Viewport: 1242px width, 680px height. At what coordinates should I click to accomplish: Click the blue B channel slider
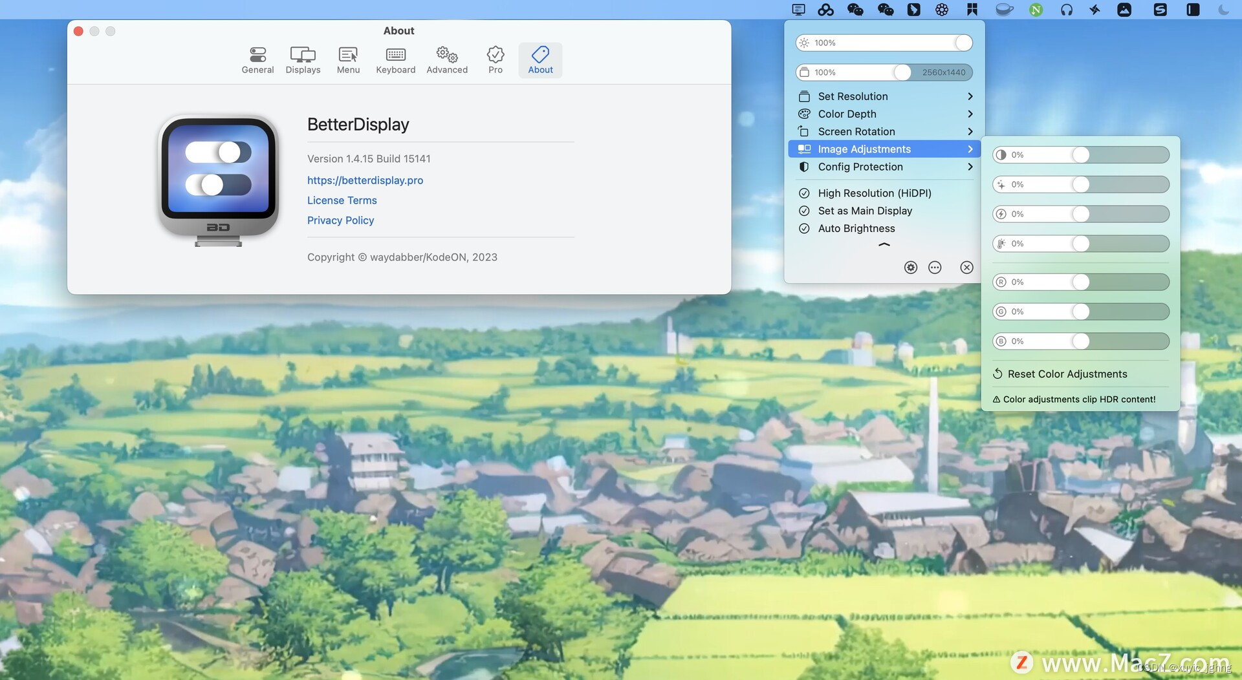pyautogui.click(x=1081, y=341)
